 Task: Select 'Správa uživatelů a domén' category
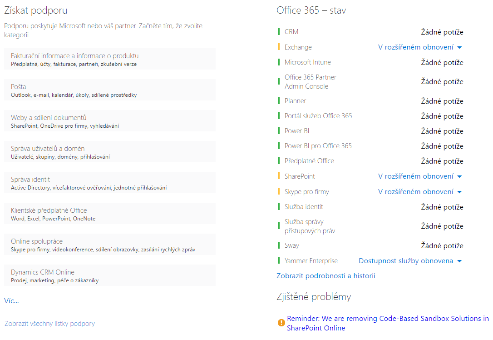[110, 152]
